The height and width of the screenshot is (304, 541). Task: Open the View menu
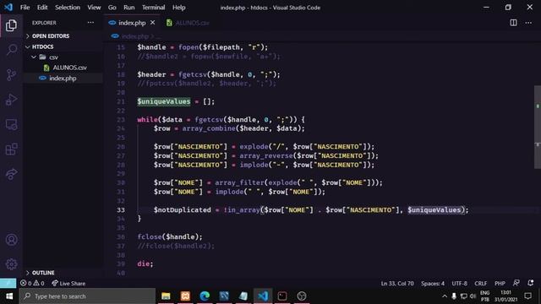[94, 8]
